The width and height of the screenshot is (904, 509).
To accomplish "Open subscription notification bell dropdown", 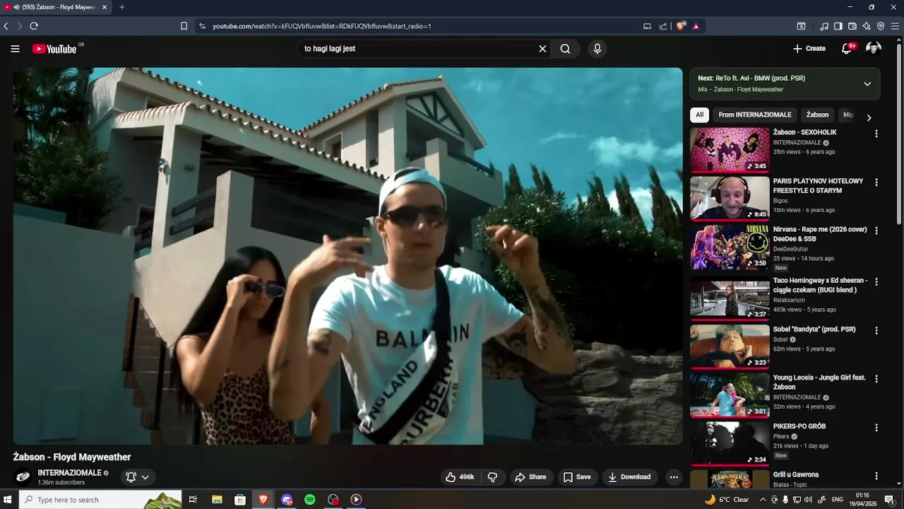I will point(137,477).
